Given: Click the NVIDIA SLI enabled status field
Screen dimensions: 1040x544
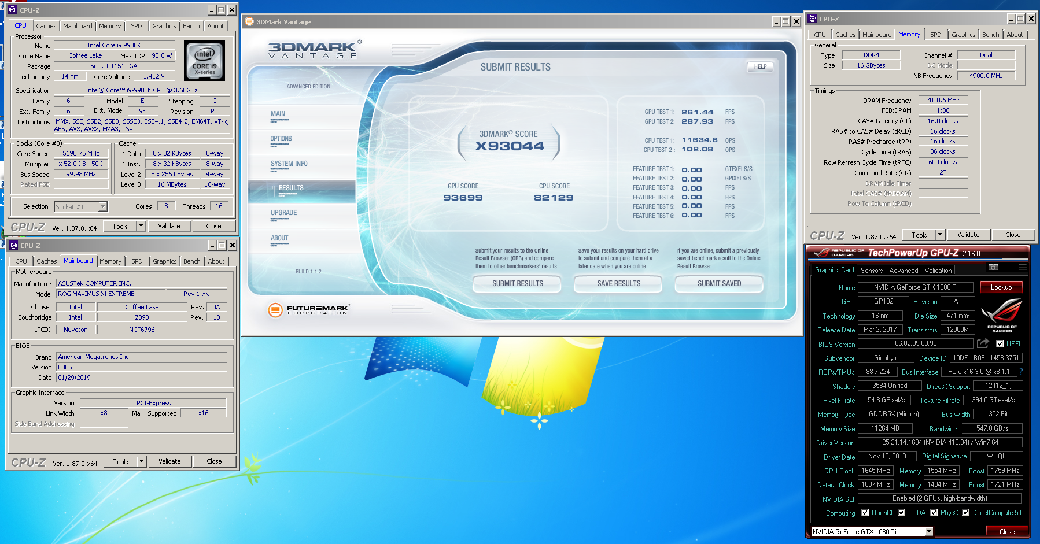Looking at the screenshot, I should point(940,498).
